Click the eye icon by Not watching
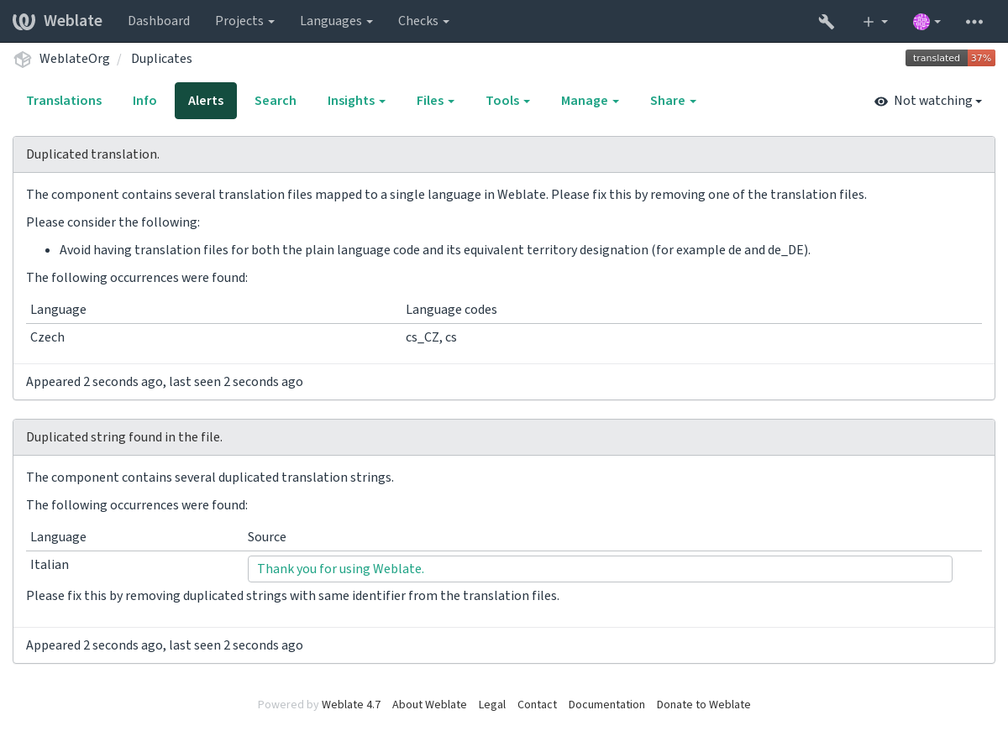Screen dimensions: 1008x736 point(881,102)
